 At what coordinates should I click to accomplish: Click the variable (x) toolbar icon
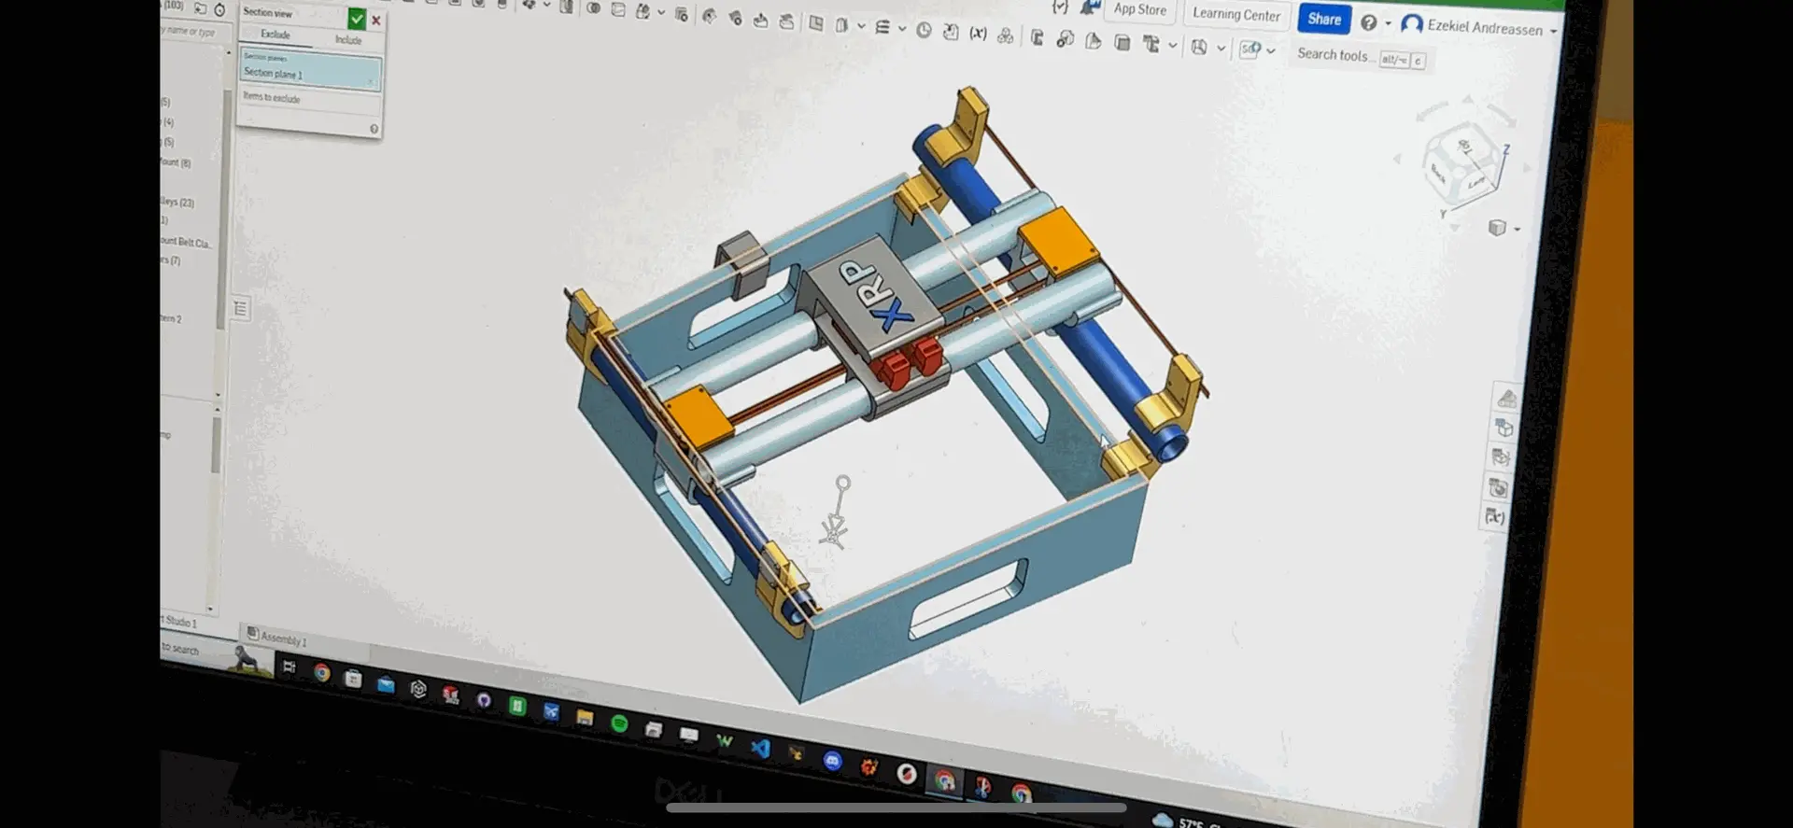[x=978, y=34]
